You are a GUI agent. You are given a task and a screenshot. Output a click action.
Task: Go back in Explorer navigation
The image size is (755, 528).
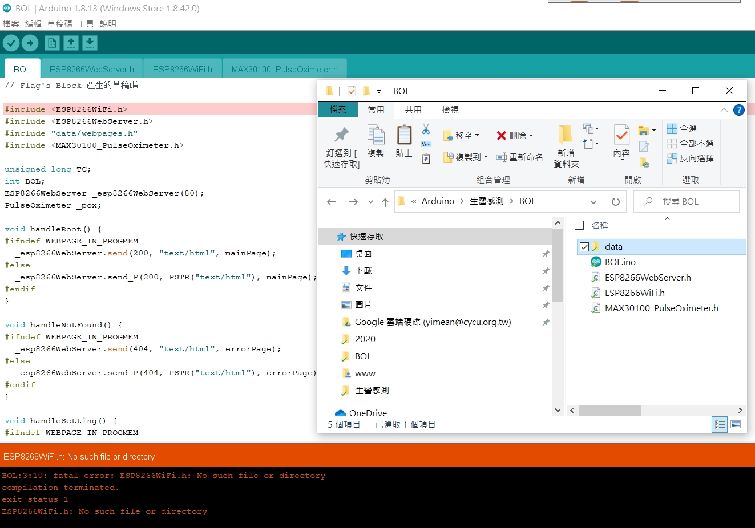[x=332, y=202]
